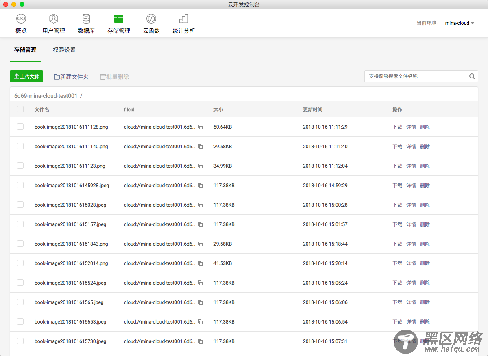Check the box for book-image2018101615157.jpeg
The image size is (488, 356).
(x=20, y=224)
